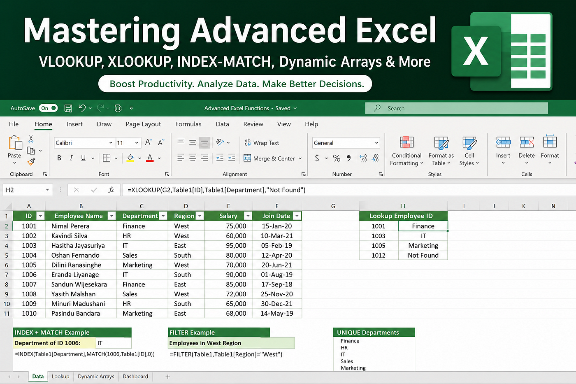The height and width of the screenshot is (384, 576).
Task: Toggle underline formatting
Action: (x=83, y=158)
